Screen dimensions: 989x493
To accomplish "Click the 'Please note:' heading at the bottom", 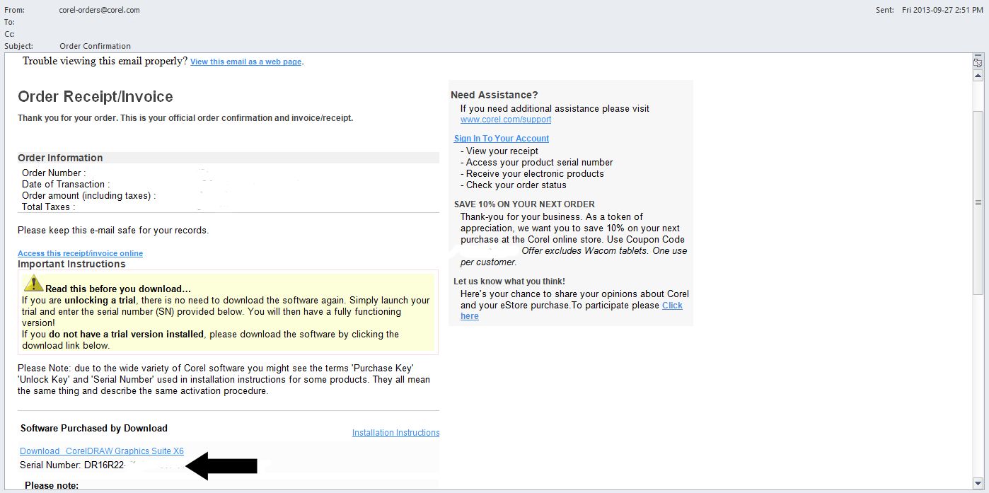I will click(52, 485).
